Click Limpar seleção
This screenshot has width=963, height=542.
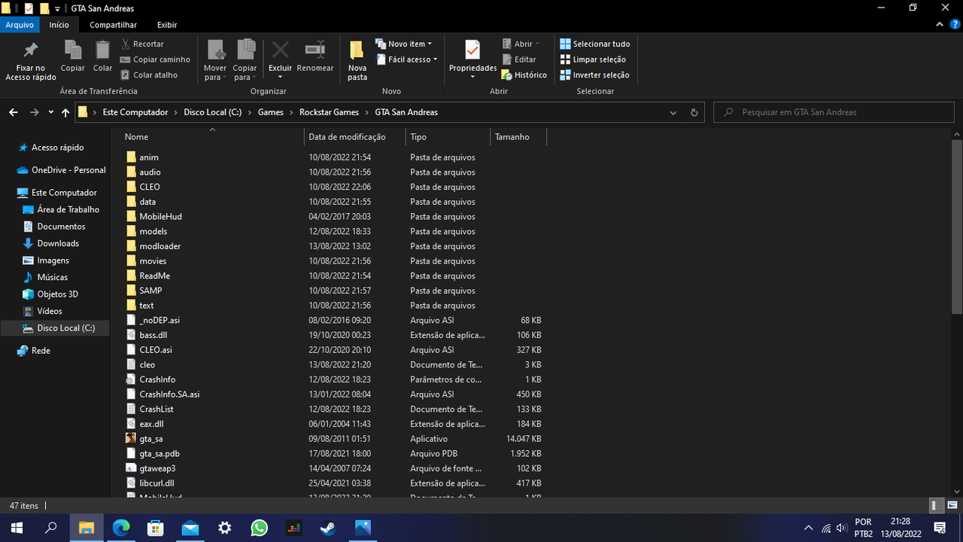pyautogui.click(x=593, y=59)
